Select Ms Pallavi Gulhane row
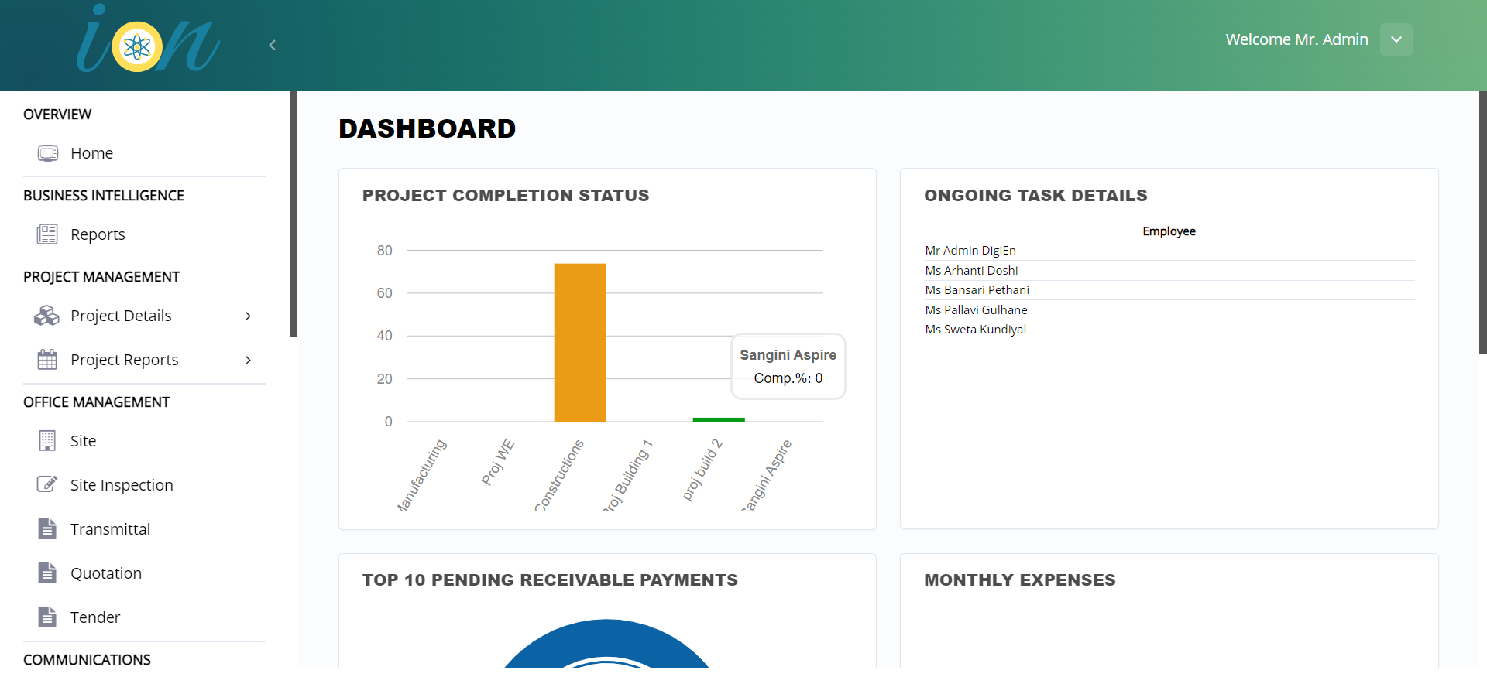Image resolution: width=1487 pixels, height=677 pixels. [1169, 310]
